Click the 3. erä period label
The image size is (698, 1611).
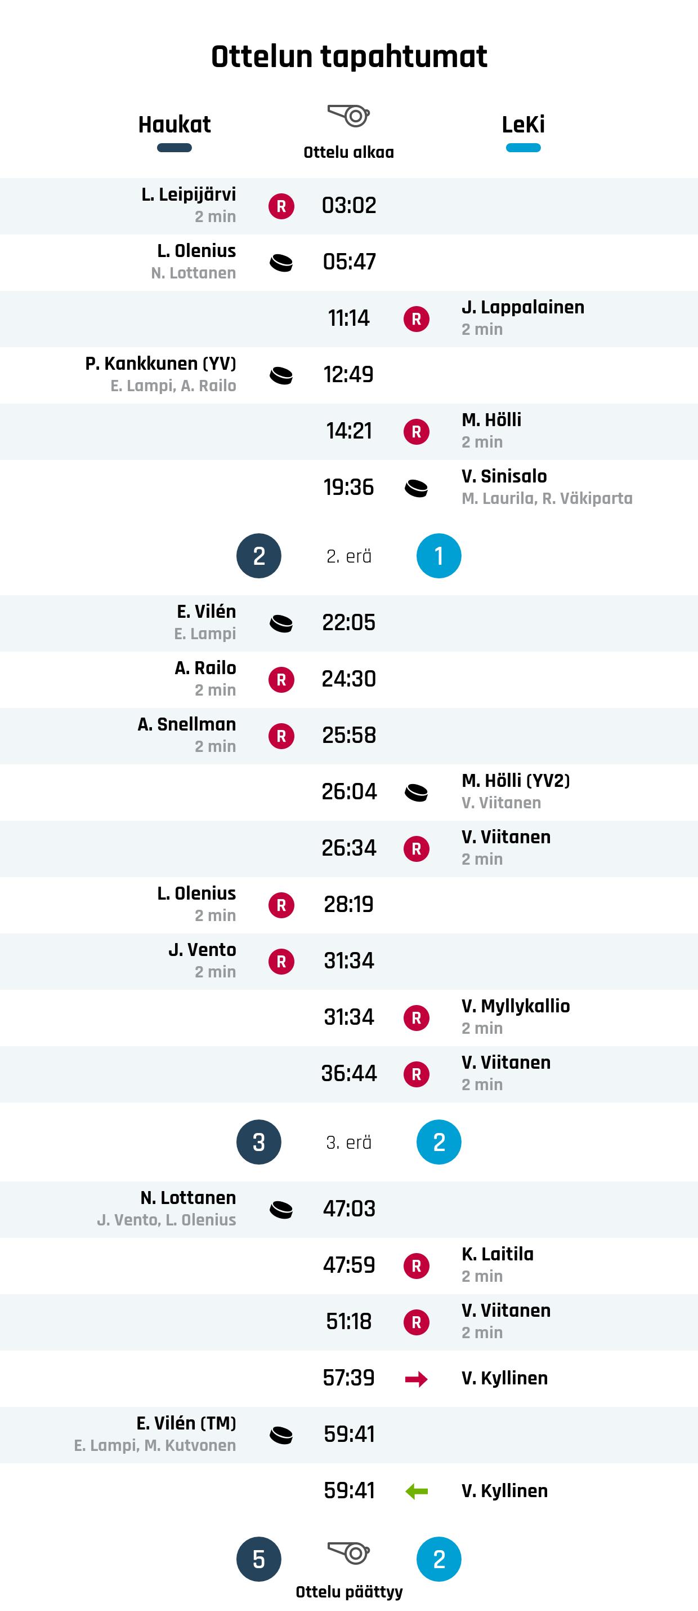[x=348, y=1143]
